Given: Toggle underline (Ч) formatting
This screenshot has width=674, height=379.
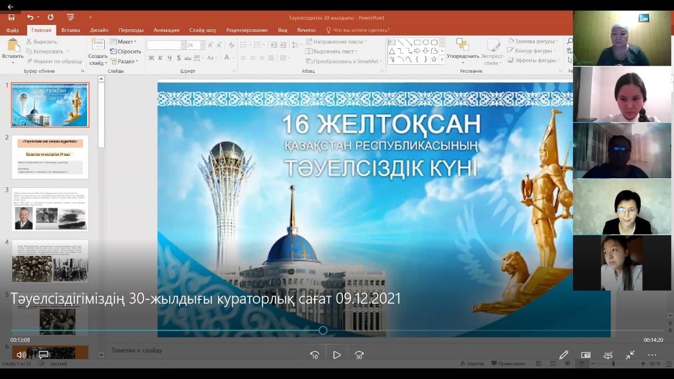Looking at the screenshot, I should 170,58.
